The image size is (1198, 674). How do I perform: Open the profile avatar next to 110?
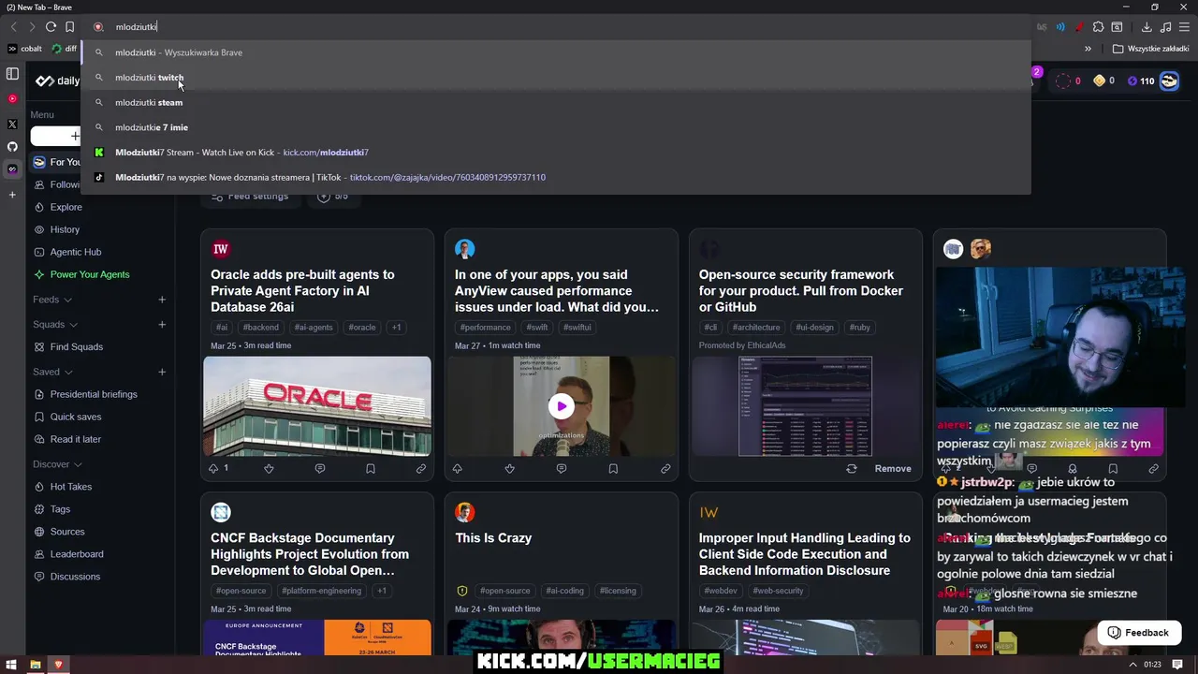tap(1169, 81)
